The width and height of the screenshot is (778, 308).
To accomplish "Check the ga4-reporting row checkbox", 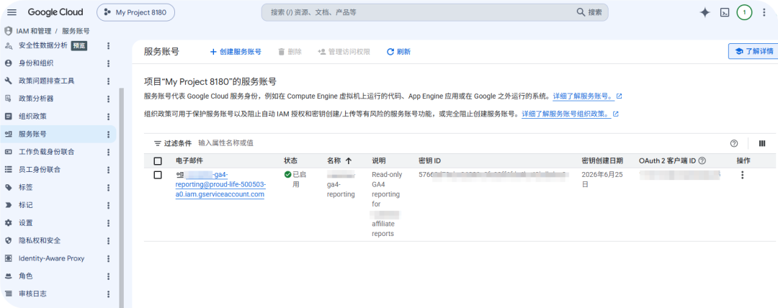I will (x=158, y=175).
